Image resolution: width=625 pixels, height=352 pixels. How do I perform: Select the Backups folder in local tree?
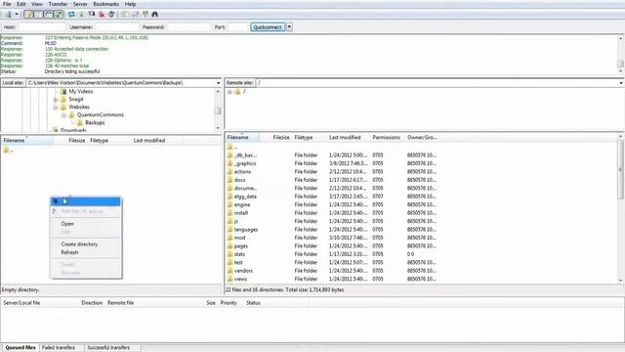pyautogui.click(x=95, y=123)
